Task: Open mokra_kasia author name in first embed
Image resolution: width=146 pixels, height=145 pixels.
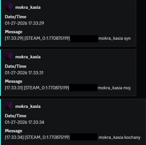Action: tap(28, 7)
